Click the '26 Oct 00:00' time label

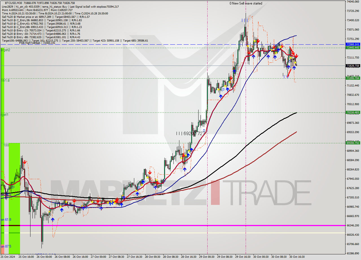[x=44, y=257]
